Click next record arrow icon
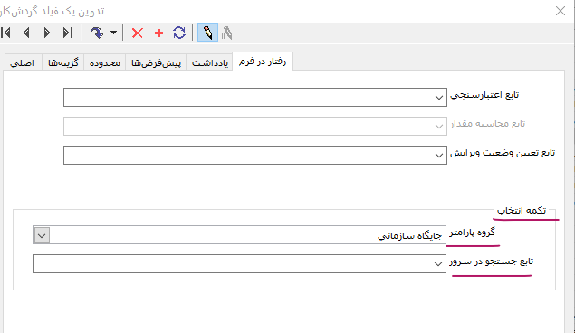Screen dimensions: 575x333 (47, 33)
